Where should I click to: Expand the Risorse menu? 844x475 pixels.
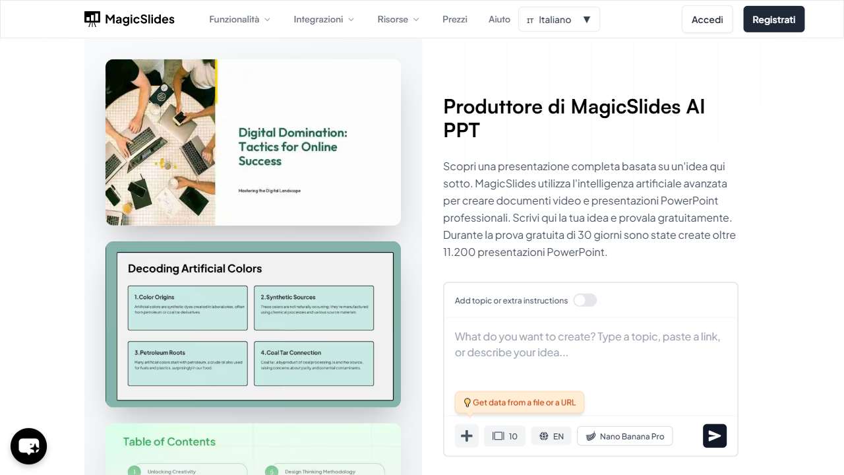(x=397, y=19)
